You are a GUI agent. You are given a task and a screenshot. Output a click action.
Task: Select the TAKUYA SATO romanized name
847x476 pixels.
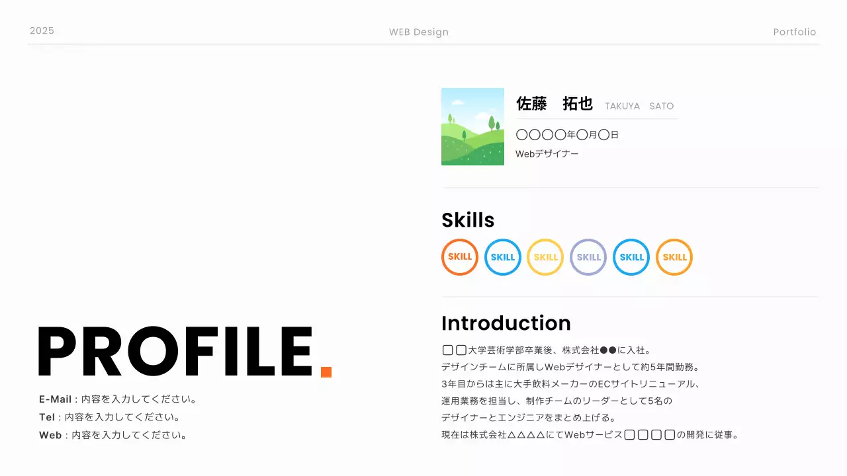(x=641, y=106)
